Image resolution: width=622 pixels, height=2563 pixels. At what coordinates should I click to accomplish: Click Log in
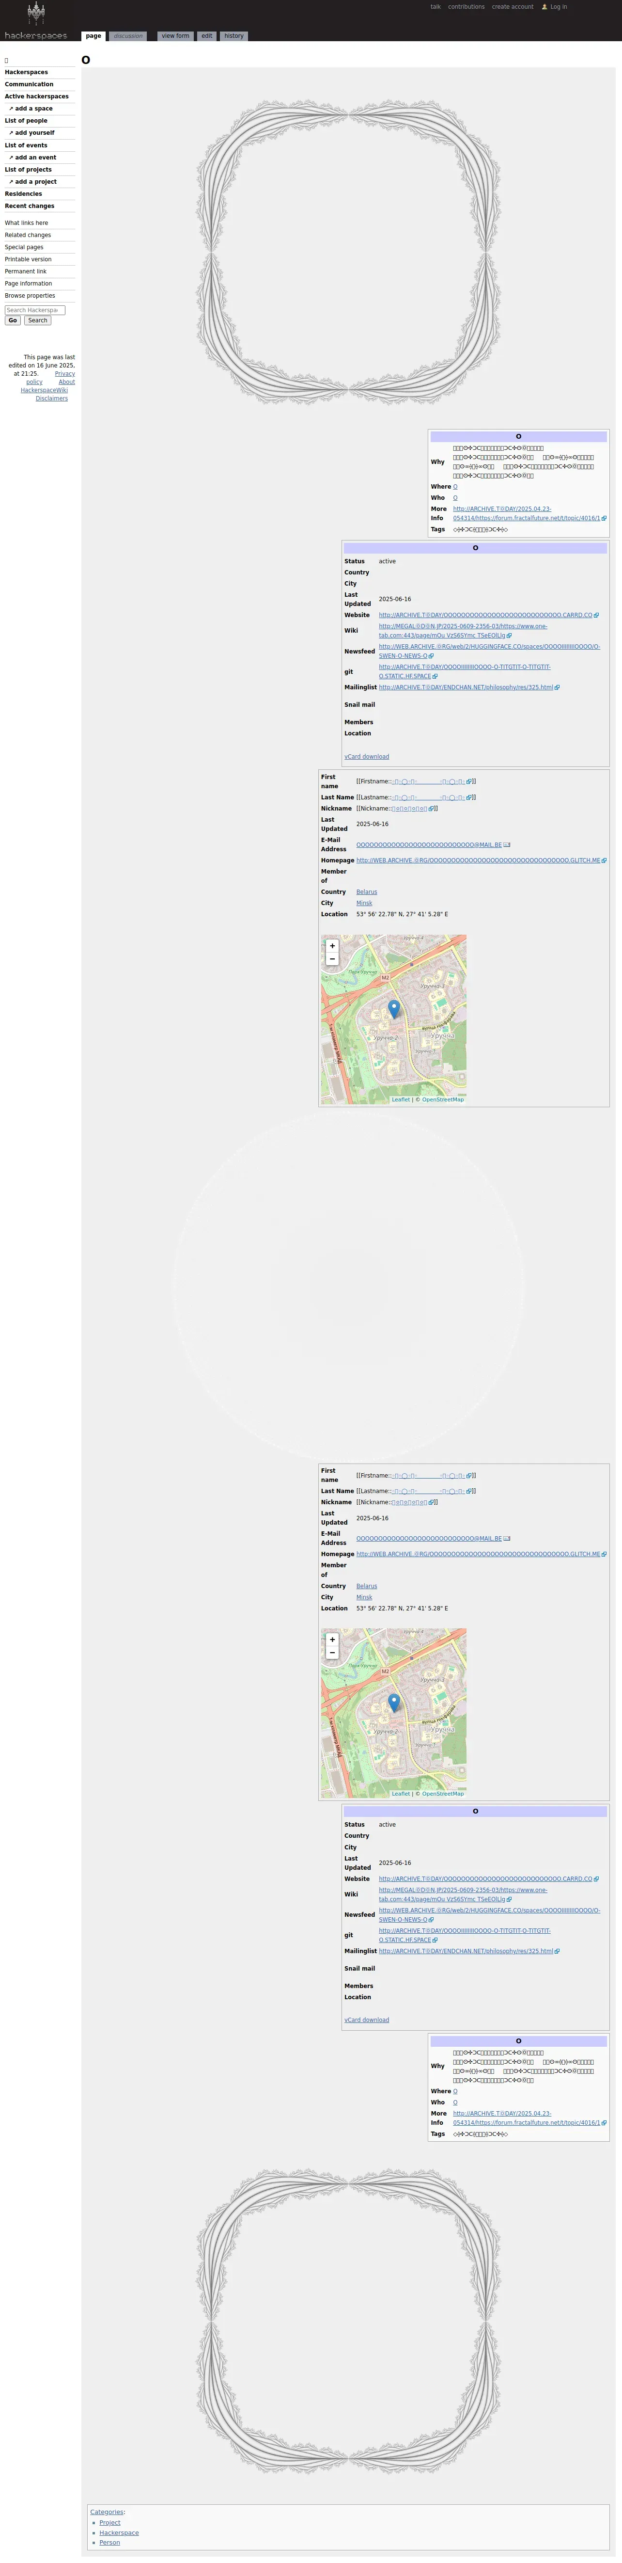(x=559, y=7)
